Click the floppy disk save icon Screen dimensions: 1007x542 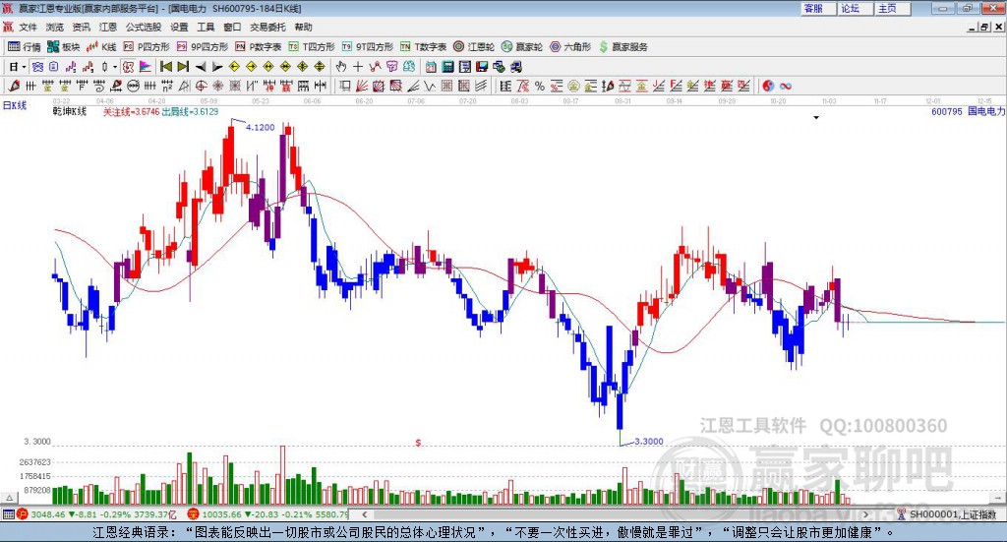coord(482,66)
